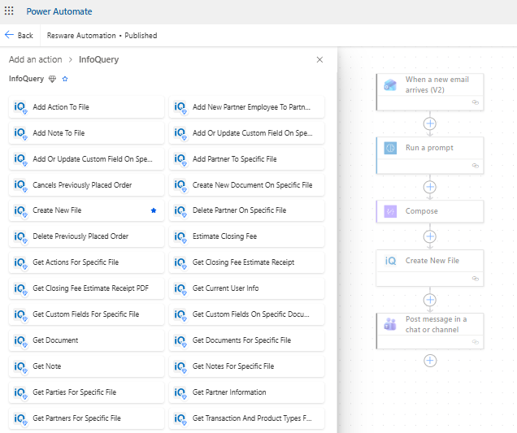517x433 pixels.
Task: Click the Compose step icon
Action: pyautogui.click(x=391, y=211)
